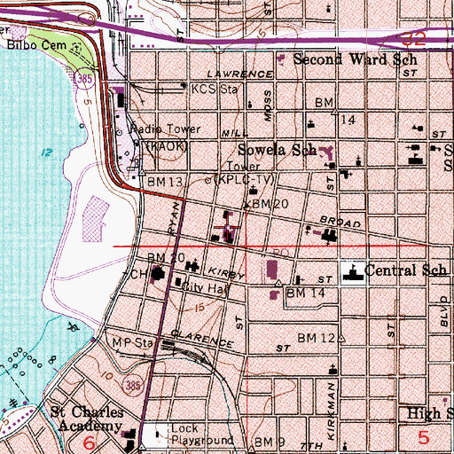The image size is (454, 454).
Task: Click the purple hatched area by lakeshore
Action: [x=95, y=219]
